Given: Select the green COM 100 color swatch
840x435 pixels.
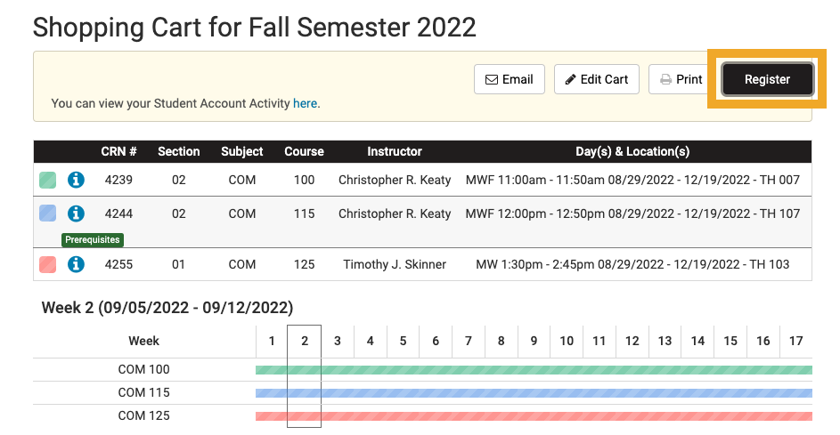Looking at the screenshot, I should coord(48,180).
